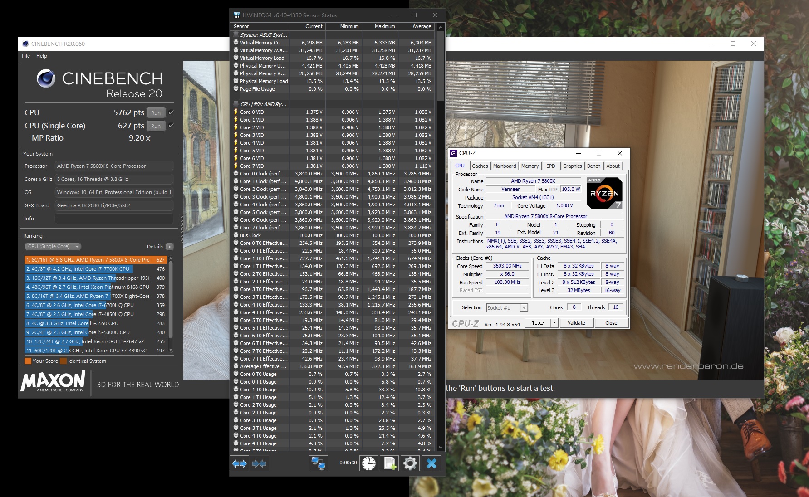The width and height of the screenshot is (809, 497).
Task: Switch to the Graphics tab in CPU-Z
Action: [x=573, y=166]
